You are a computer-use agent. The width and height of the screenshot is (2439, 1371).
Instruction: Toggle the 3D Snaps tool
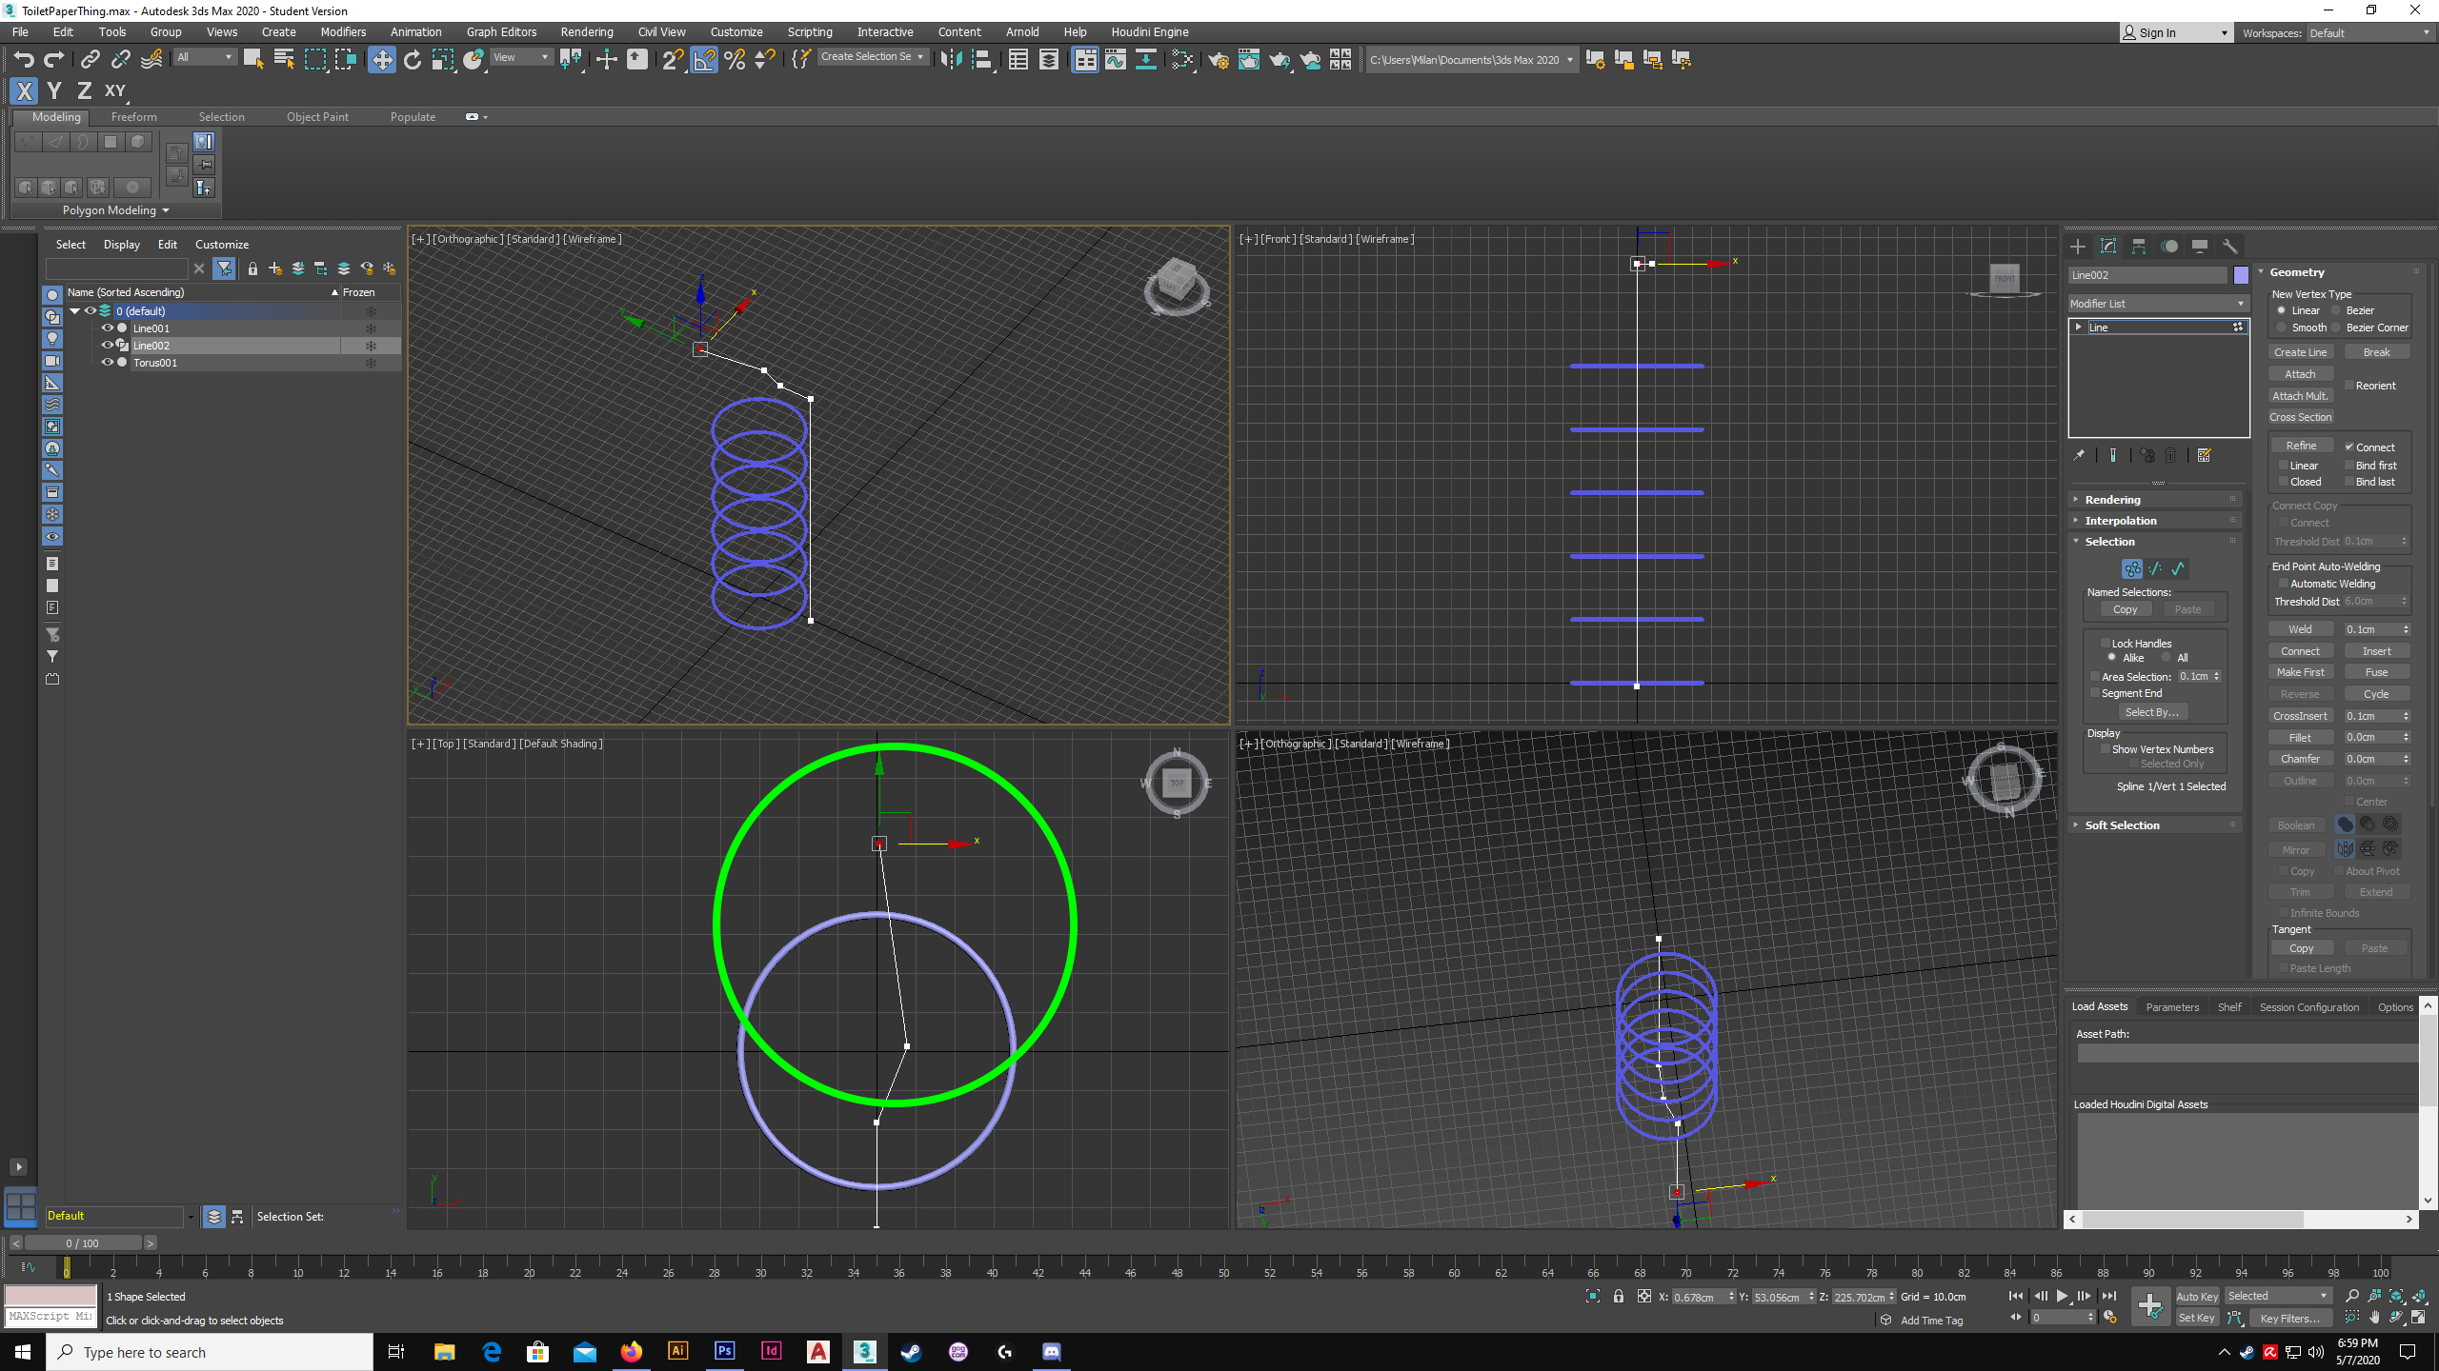click(x=674, y=59)
